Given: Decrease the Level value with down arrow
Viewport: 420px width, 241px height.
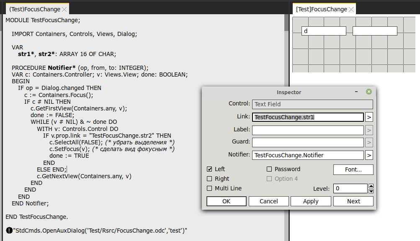Looking at the screenshot, I should (371, 191).
